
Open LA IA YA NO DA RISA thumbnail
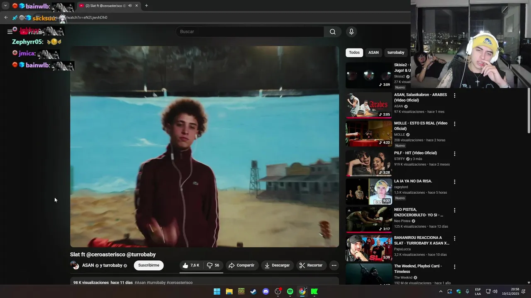point(368,191)
